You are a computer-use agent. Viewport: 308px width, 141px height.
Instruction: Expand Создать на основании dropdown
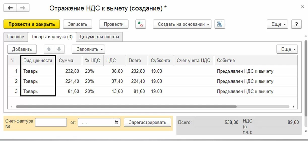click(182, 24)
